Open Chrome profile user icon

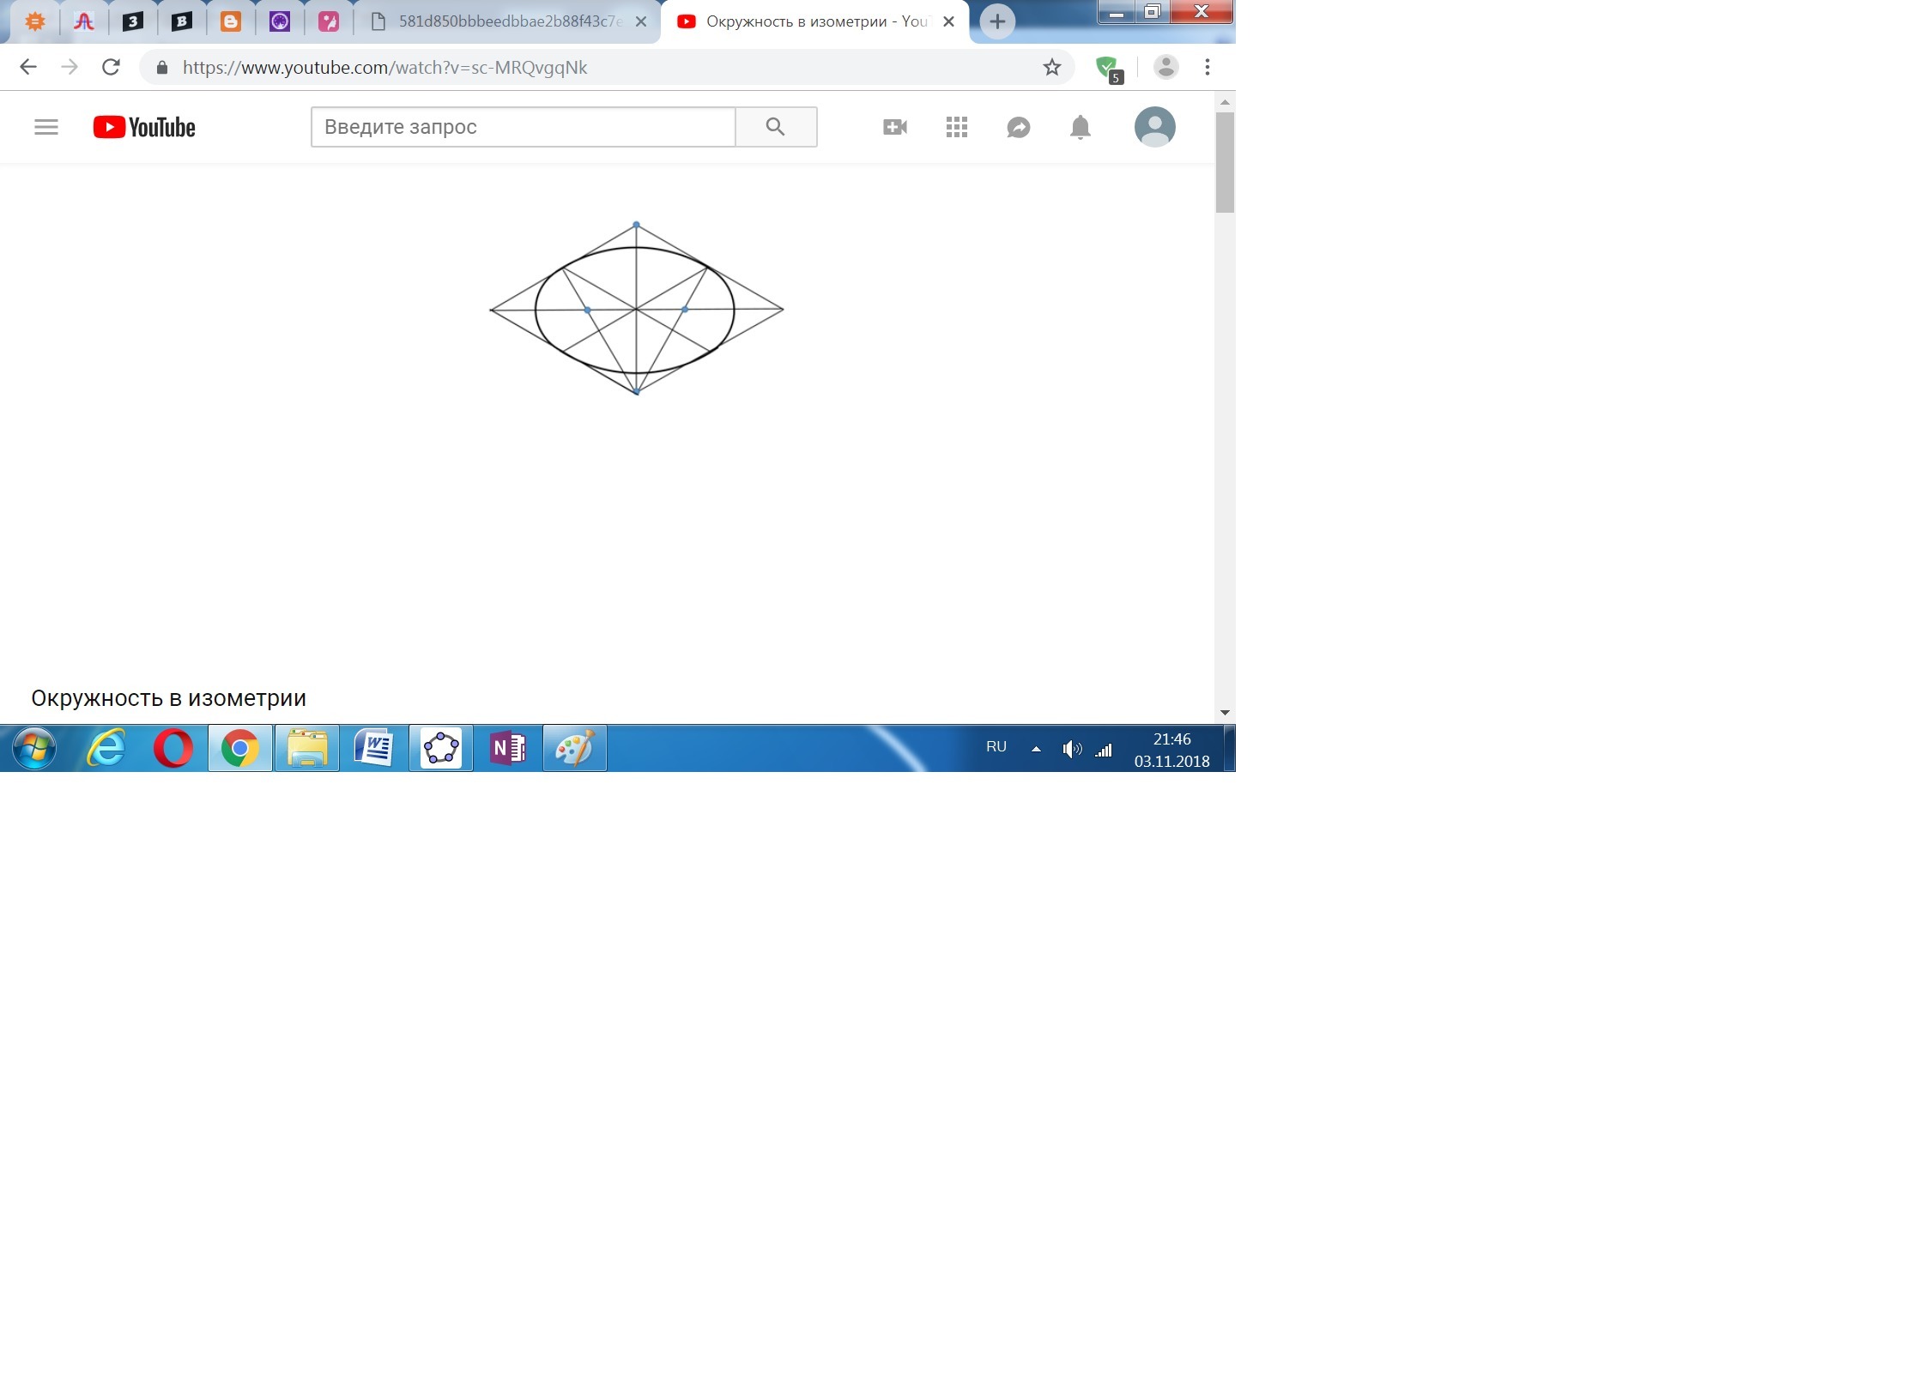coord(1165,67)
